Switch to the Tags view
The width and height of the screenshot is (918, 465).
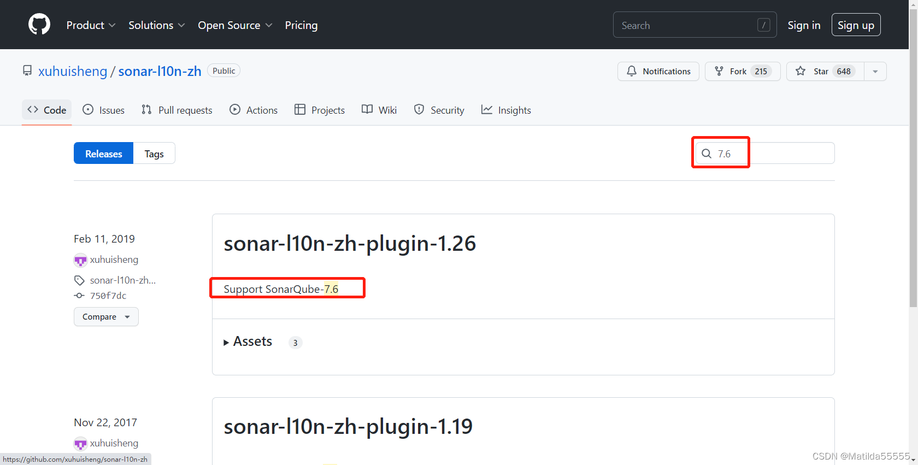pyautogui.click(x=154, y=154)
